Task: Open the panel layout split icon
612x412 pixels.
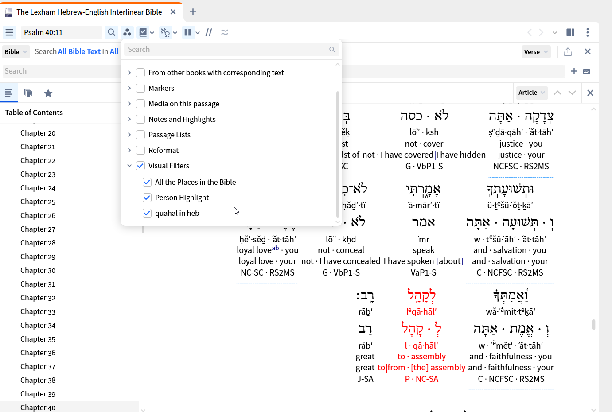Action: coord(570,32)
